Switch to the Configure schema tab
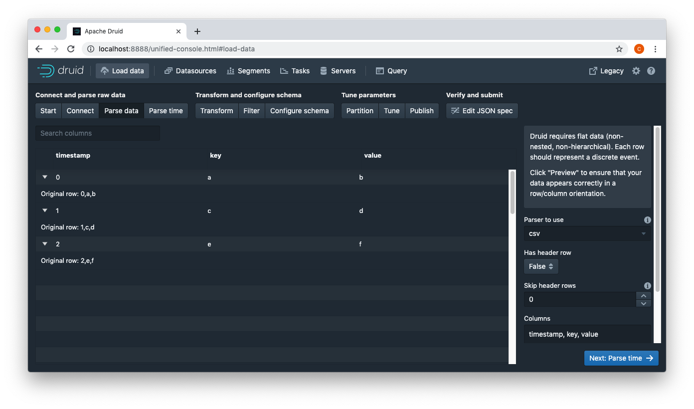 point(299,110)
